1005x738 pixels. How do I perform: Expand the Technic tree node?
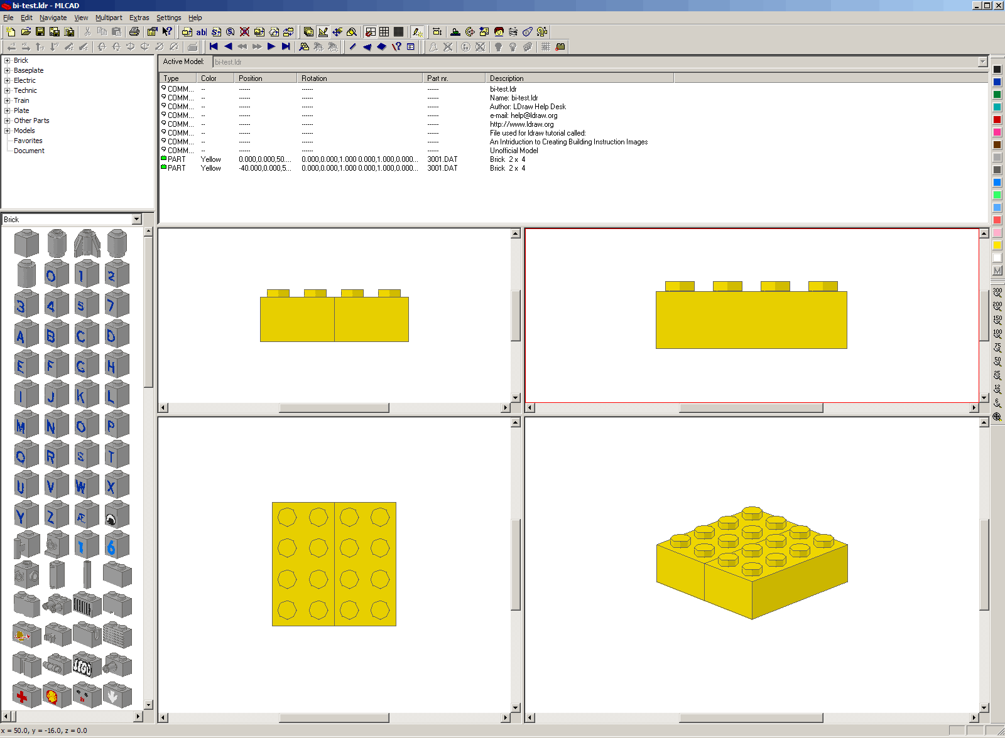point(8,90)
